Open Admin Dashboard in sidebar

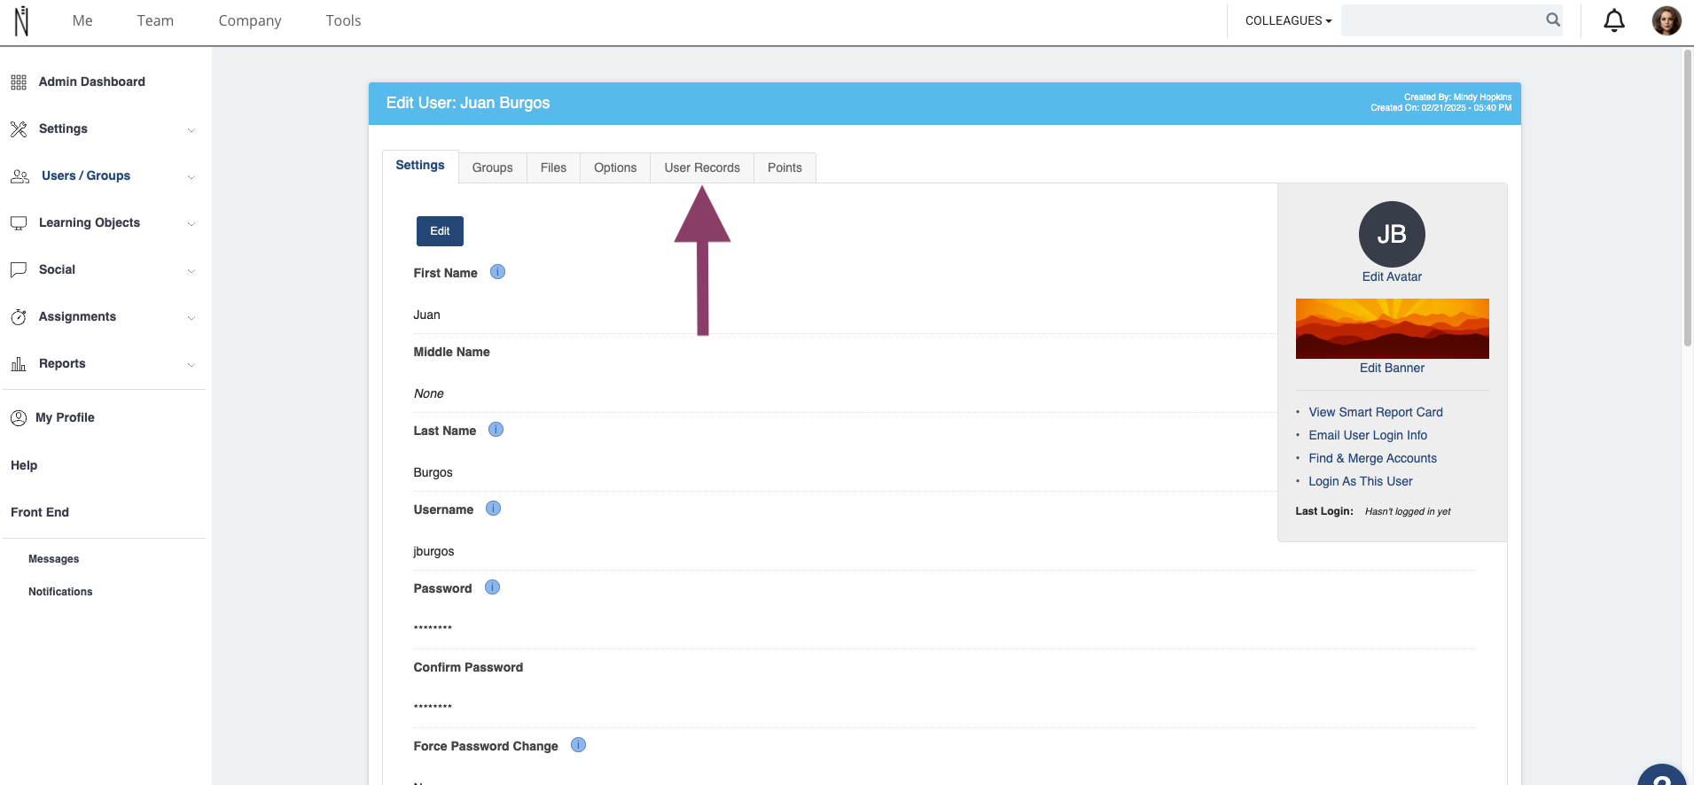[x=92, y=82]
